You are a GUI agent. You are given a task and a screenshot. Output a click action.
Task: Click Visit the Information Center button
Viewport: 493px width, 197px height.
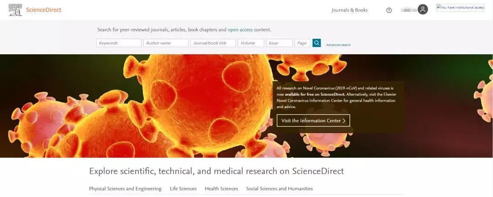click(313, 121)
